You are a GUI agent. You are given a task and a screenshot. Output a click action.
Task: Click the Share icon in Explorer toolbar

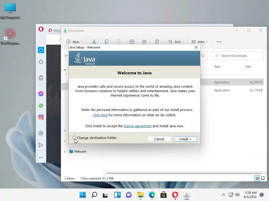(144, 42)
